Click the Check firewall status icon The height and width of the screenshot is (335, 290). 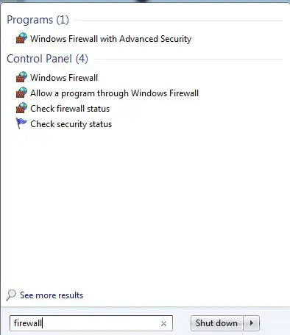click(x=21, y=108)
